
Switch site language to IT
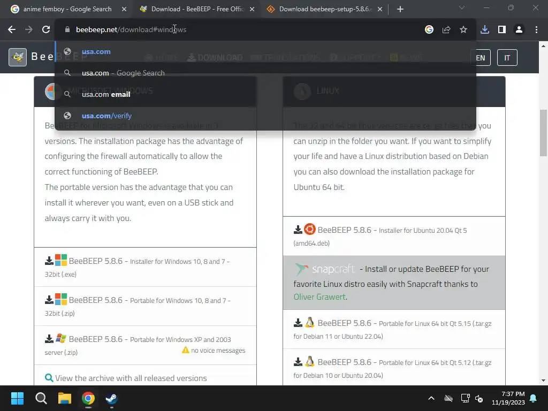coord(507,58)
